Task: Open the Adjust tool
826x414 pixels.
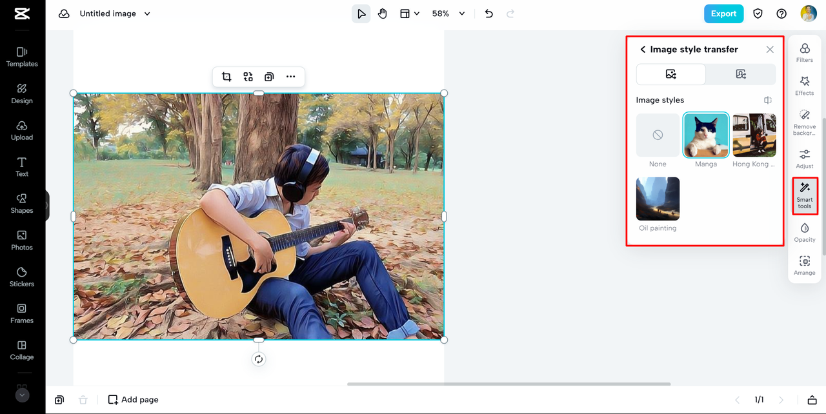Action: (x=805, y=159)
